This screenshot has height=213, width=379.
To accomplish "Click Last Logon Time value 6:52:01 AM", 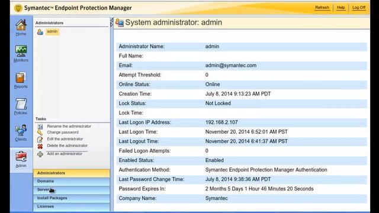I will pyautogui.click(x=246, y=132).
